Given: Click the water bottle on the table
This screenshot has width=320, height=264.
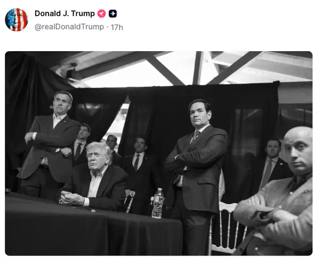Looking at the screenshot, I should (157, 203).
